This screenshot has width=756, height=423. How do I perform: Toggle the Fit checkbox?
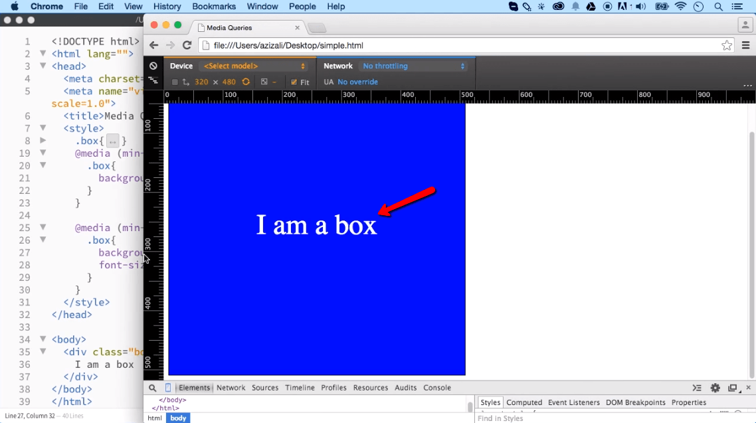pyautogui.click(x=294, y=82)
